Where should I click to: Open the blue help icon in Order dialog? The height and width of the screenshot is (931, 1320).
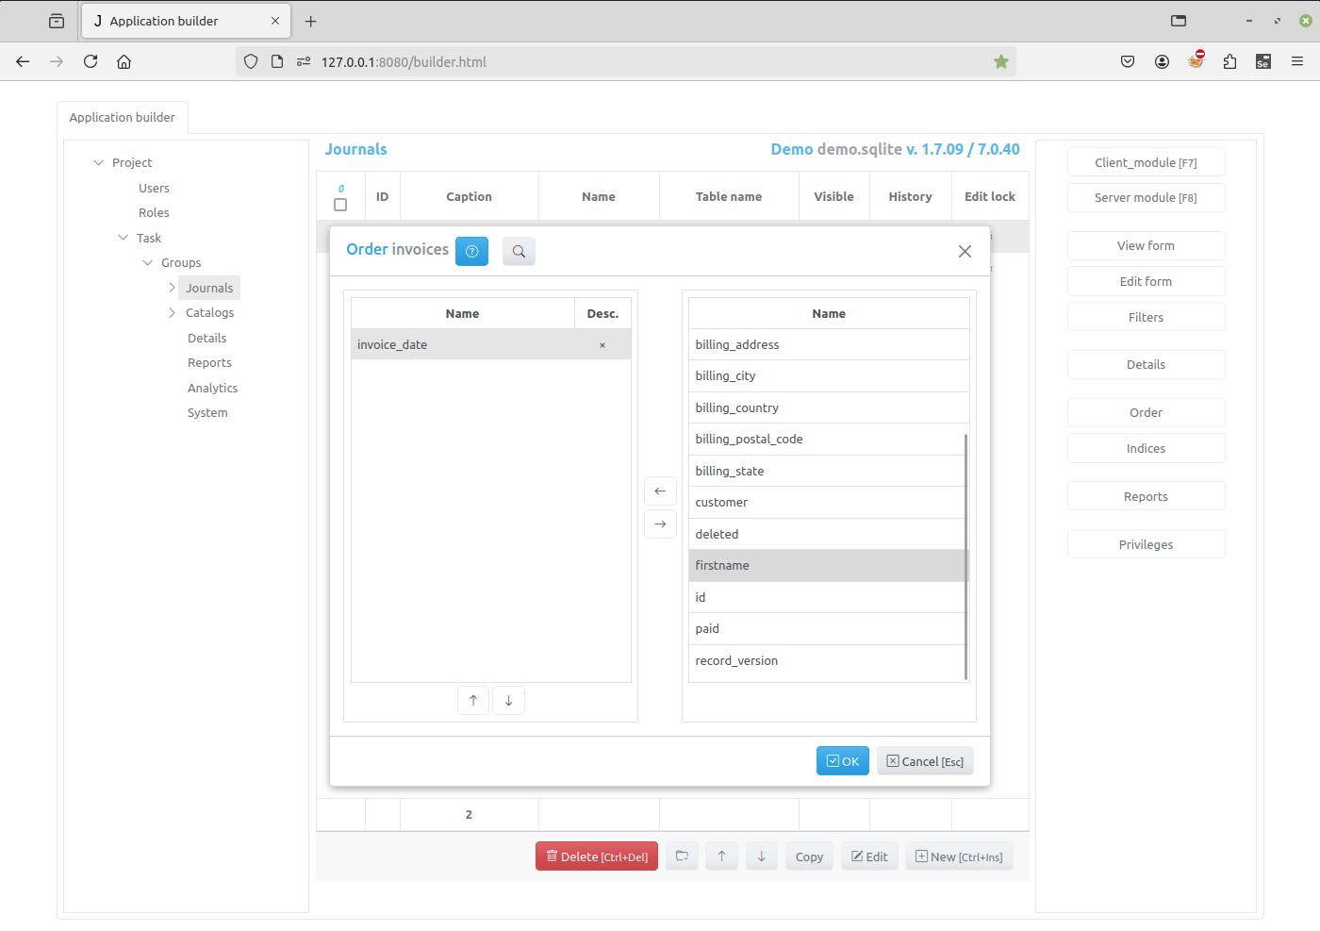click(x=471, y=251)
